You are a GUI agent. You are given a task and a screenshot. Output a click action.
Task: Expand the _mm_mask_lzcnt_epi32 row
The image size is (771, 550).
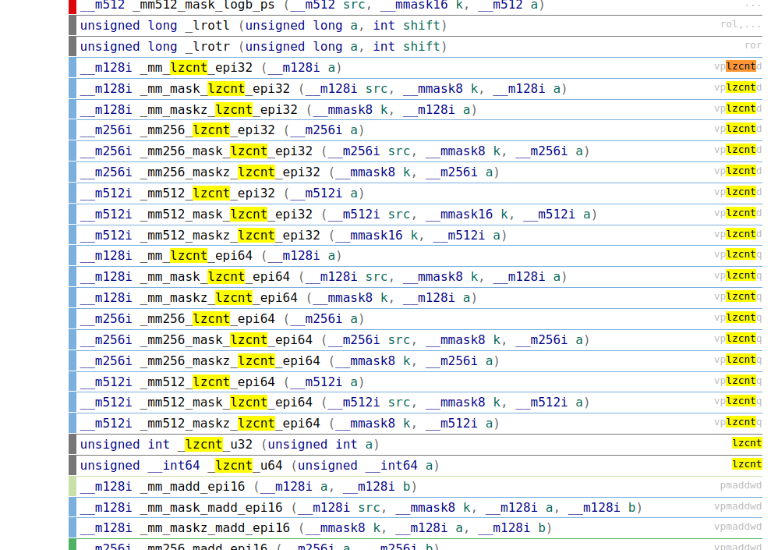pos(416,89)
